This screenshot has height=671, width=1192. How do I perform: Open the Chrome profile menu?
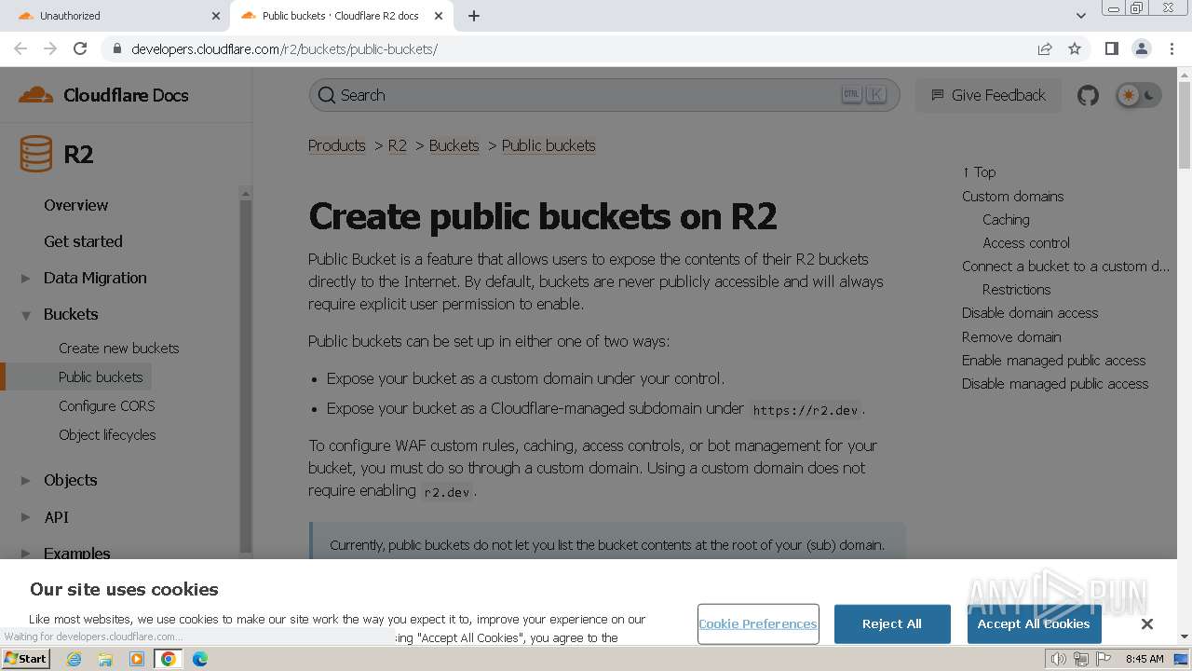1141,48
